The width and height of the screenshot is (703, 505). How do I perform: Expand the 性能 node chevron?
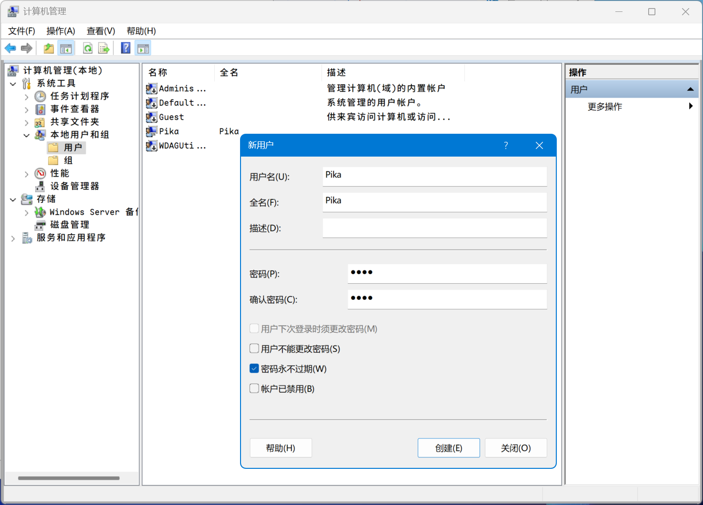coord(27,174)
